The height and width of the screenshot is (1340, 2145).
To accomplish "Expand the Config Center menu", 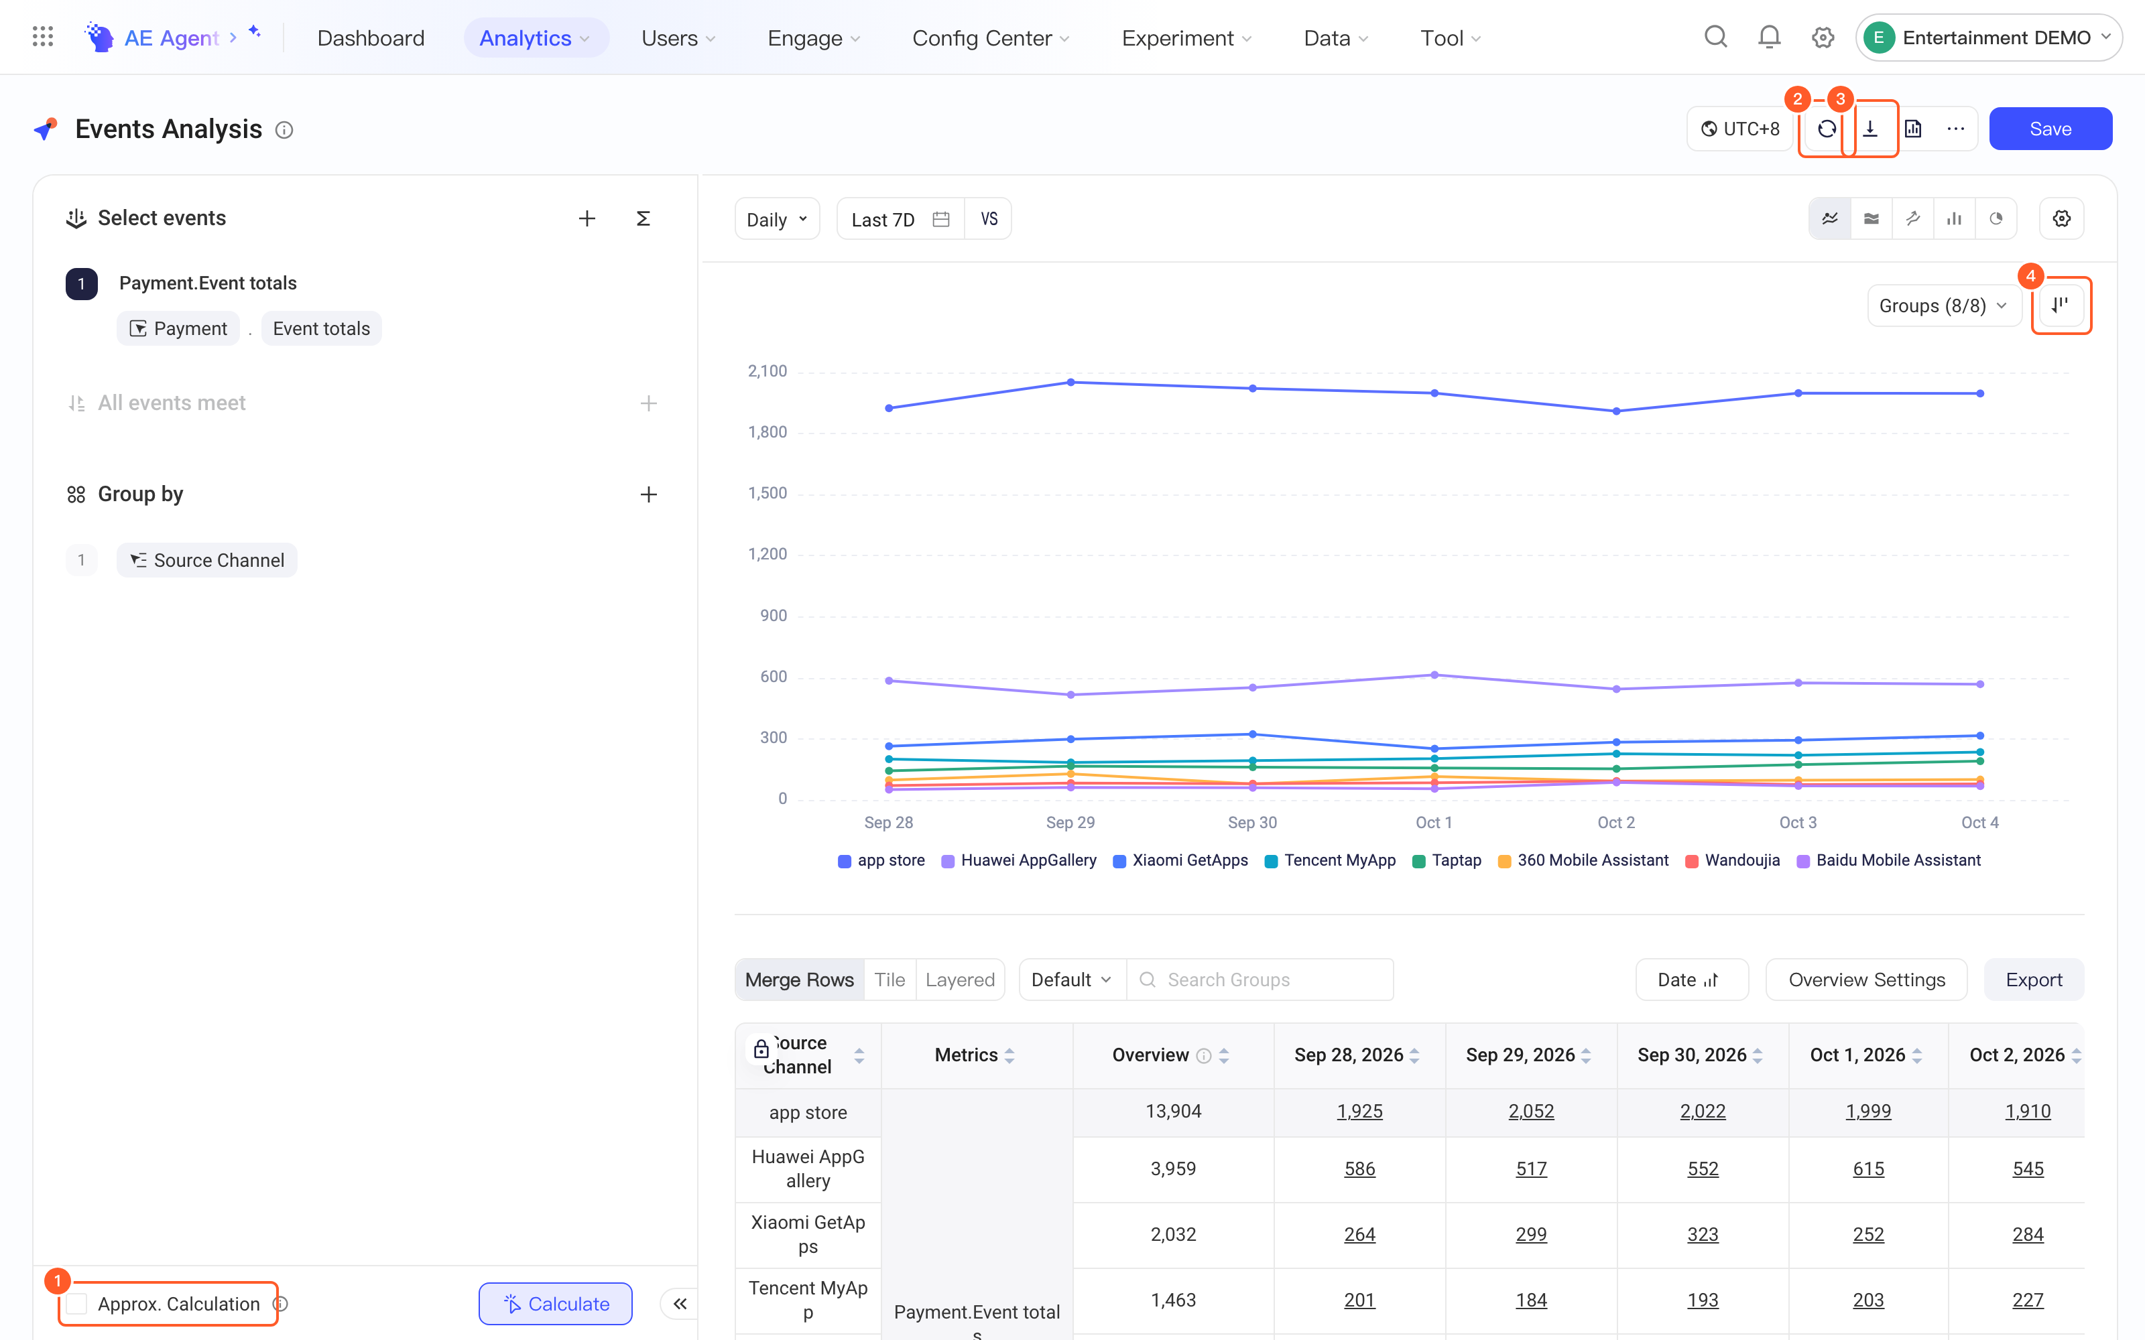I will point(991,38).
